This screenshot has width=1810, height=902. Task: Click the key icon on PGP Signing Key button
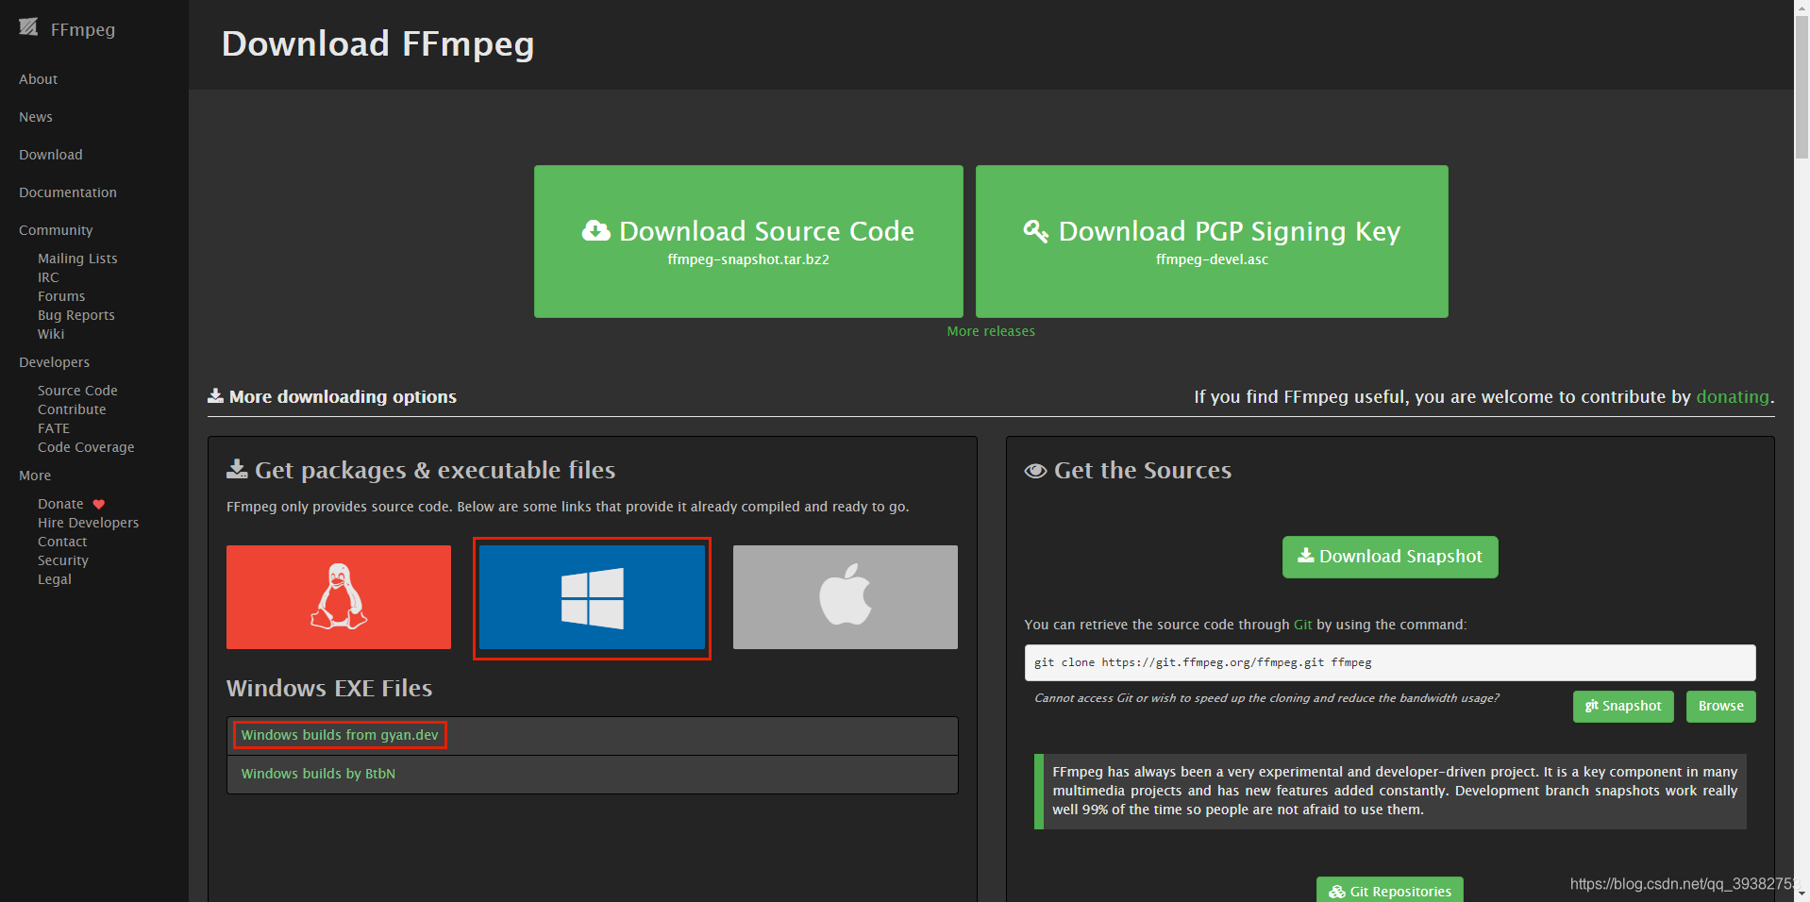pos(1034,230)
